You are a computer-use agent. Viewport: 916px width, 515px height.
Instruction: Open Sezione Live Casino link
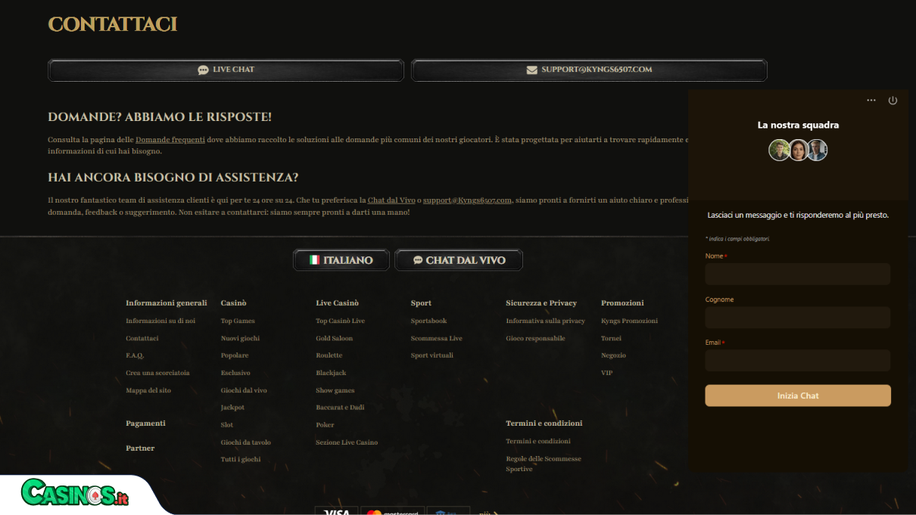point(347,442)
